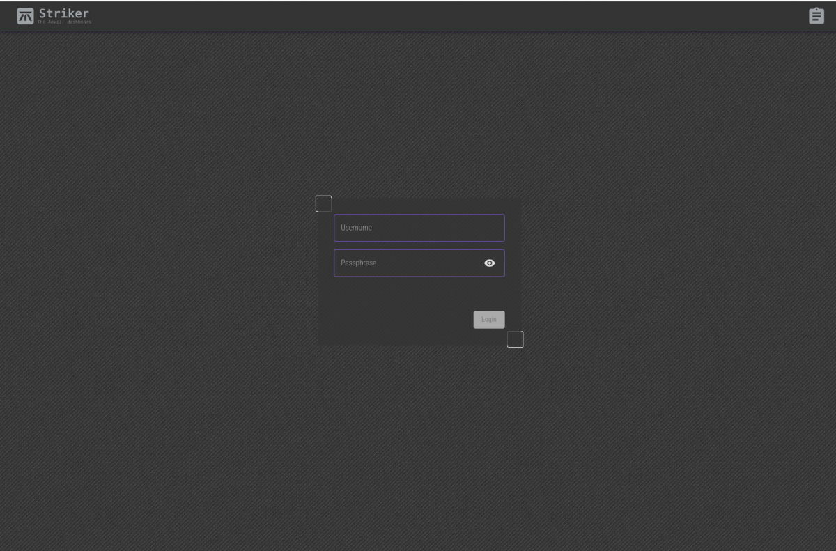Click the bottom-right corner square of login panel
This screenshot has width=836, height=551.
point(515,339)
